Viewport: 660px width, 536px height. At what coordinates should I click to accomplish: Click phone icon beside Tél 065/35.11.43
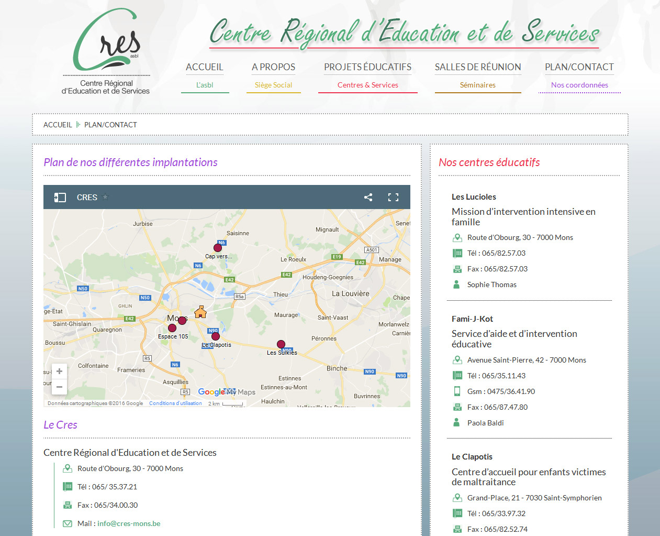click(457, 376)
